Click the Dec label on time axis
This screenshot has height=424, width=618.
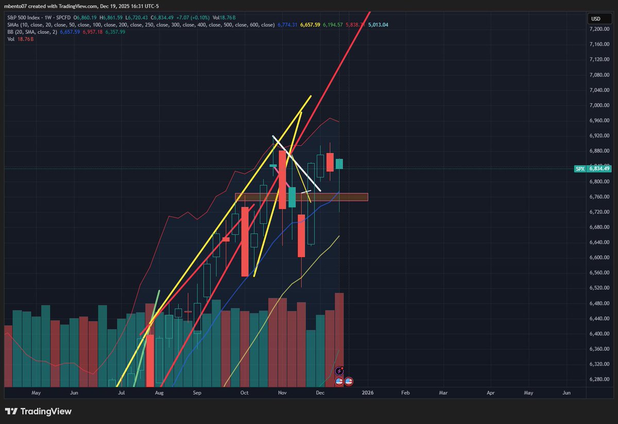pyautogui.click(x=320, y=393)
